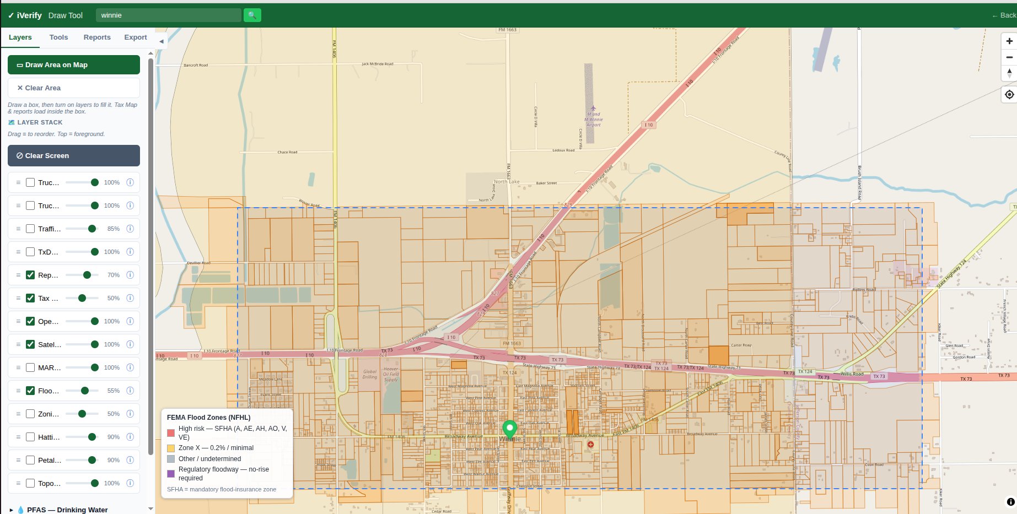
Task: Grab the drag handle of Satel… layer
Action: tap(18, 344)
